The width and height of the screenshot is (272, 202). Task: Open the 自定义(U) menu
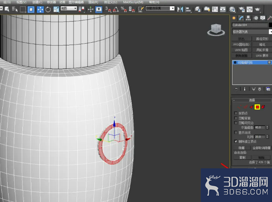(x=111, y=2)
